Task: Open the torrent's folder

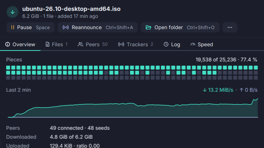Action: (180, 27)
